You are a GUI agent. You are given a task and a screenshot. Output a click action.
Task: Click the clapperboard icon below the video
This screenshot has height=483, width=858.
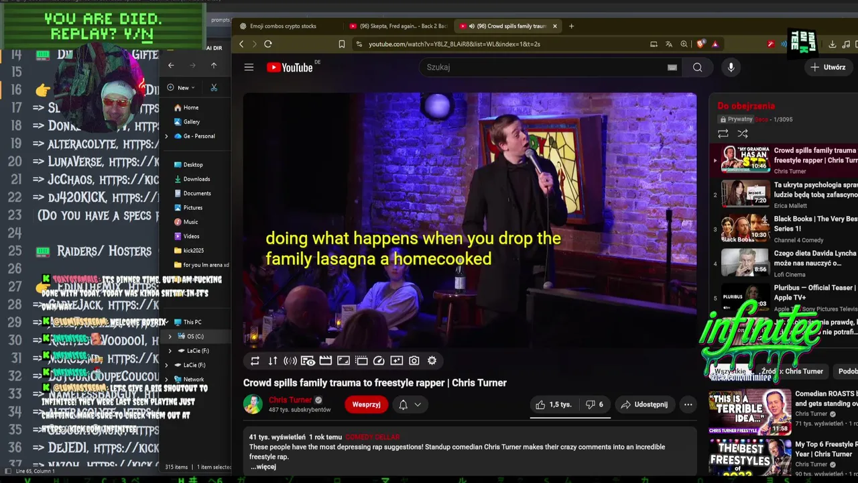326,361
